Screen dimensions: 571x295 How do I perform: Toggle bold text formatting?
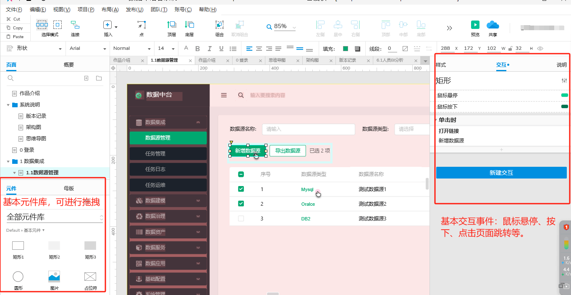pos(198,49)
